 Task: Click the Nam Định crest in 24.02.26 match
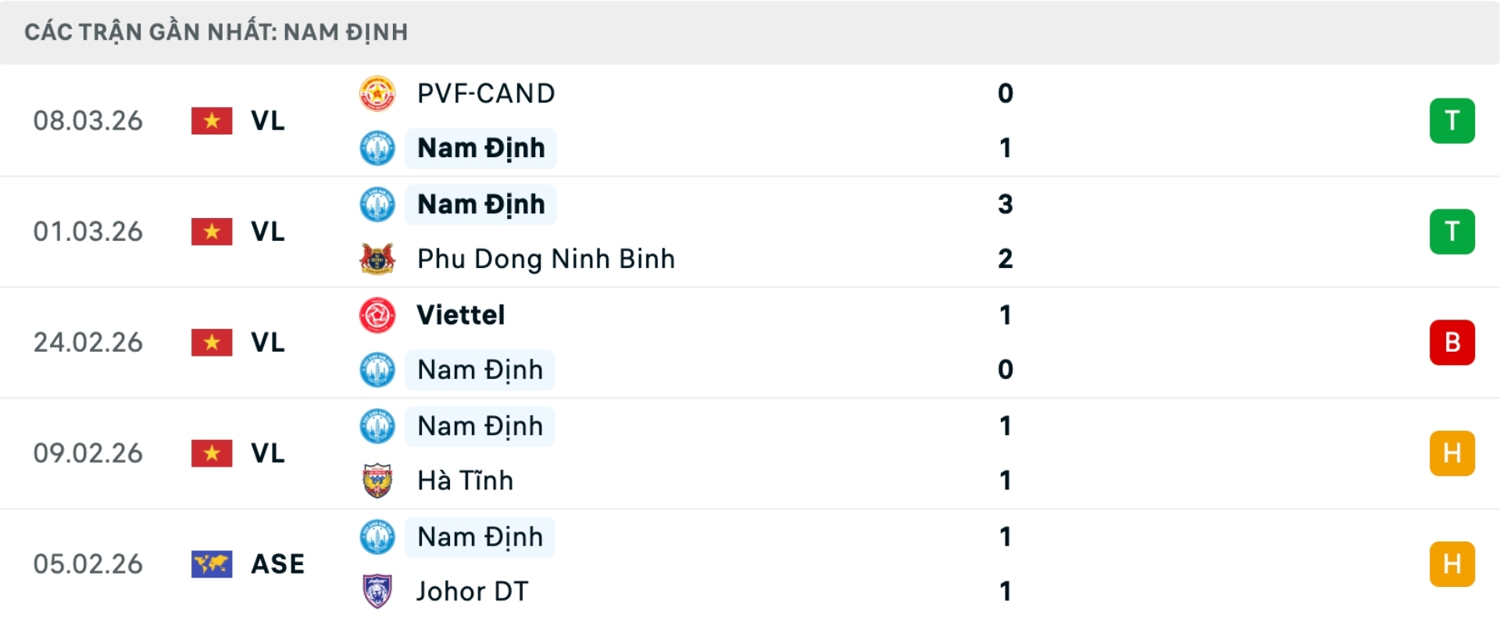pyautogui.click(x=377, y=370)
